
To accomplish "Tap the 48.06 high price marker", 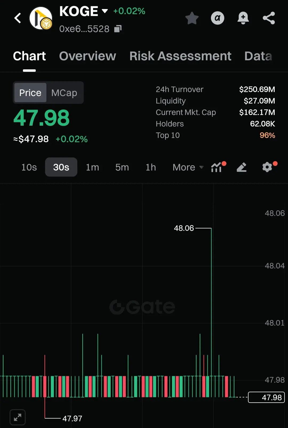I will click(184, 228).
